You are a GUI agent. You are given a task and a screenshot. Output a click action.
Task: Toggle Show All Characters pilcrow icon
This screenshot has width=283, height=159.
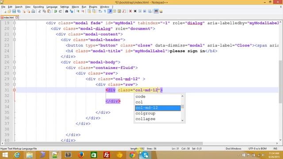[105, 11]
